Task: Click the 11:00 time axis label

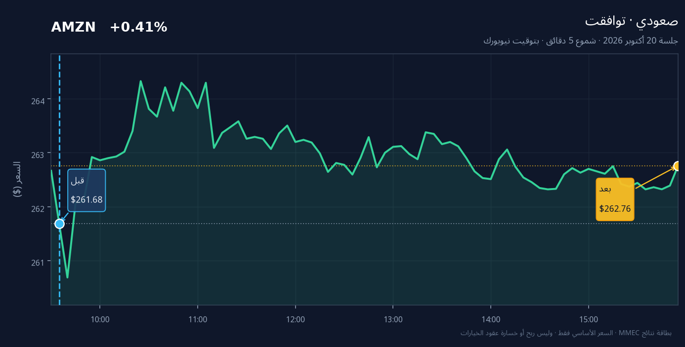Action: [x=198, y=319]
